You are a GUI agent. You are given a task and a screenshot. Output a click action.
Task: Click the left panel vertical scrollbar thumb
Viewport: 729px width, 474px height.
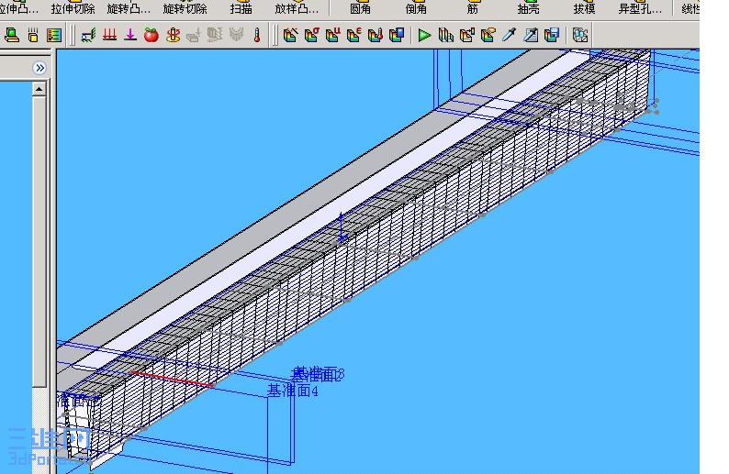(39, 241)
